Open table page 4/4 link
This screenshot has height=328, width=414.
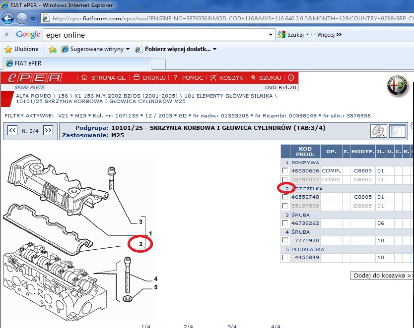pyautogui.click(x=276, y=326)
